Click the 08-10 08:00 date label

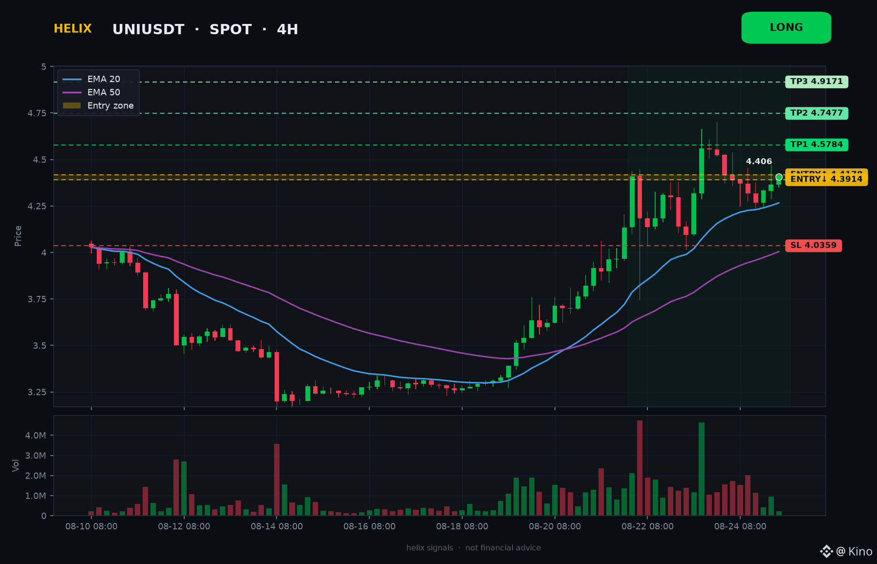point(91,526)
